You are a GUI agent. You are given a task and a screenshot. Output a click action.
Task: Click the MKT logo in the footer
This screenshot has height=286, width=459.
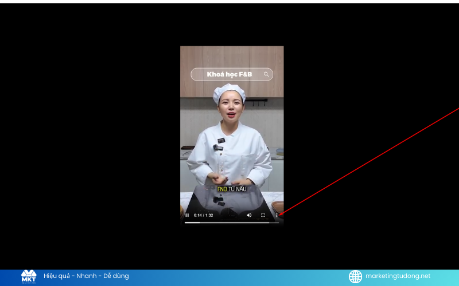pyautogui.click(x=29, y=277)
